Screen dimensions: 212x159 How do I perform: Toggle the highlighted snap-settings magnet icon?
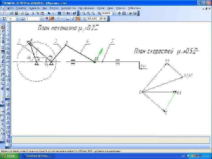click(52, 19)
